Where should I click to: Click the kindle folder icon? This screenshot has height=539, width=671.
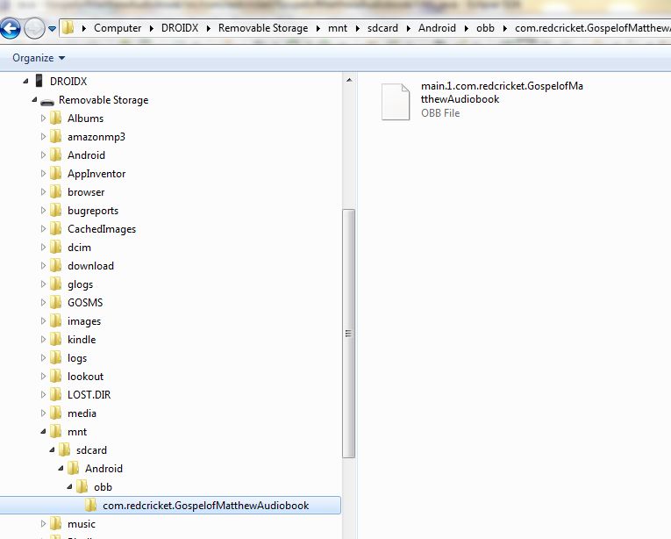click(x=55, y=339)
